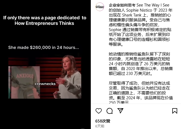Open the 企业家如何思考 account username link

point(122,5)
